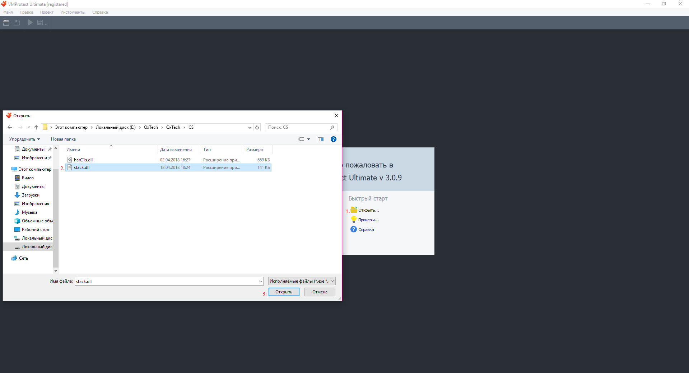Open the Правка menu

pos(26,12)
